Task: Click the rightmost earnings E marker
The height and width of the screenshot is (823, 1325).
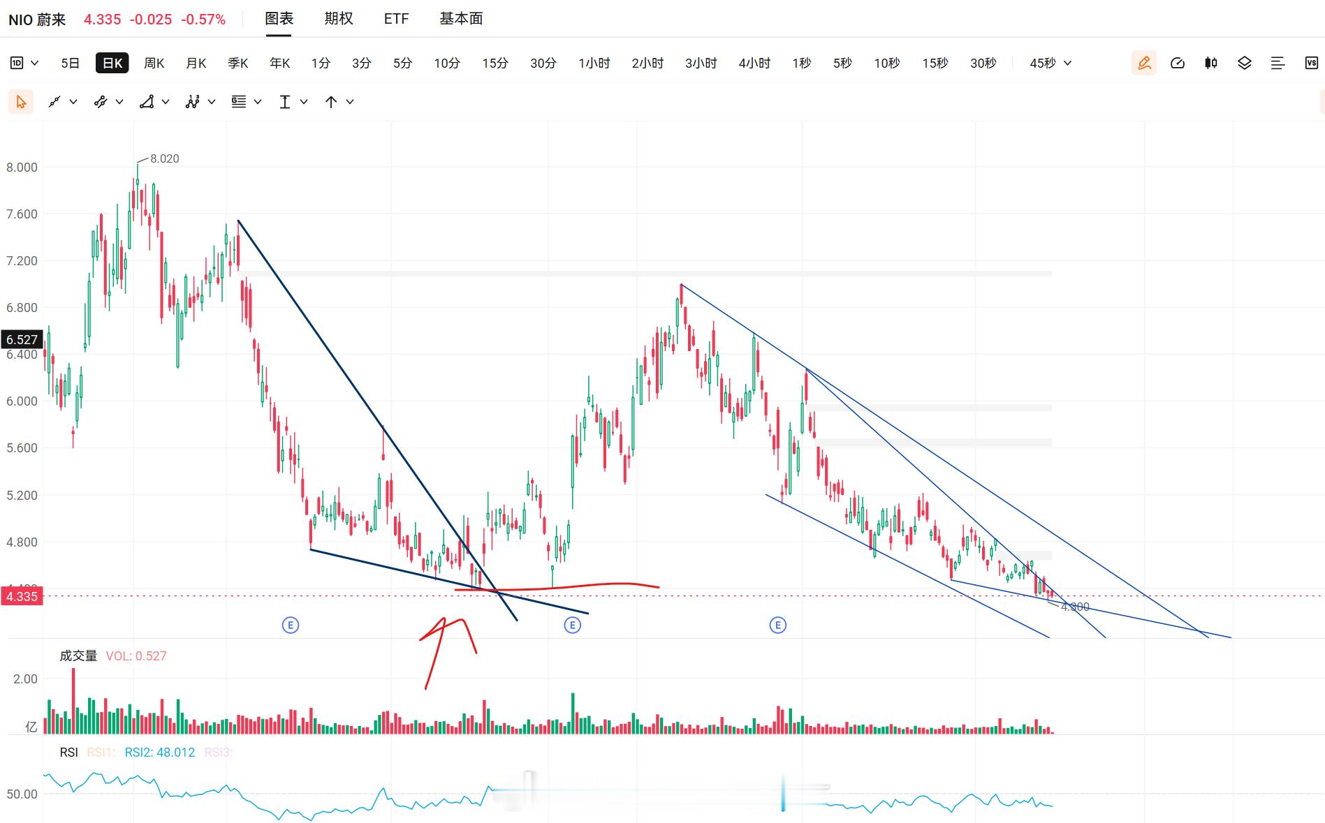Action: pos(777,625)
